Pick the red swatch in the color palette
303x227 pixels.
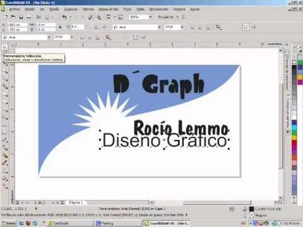pos(294,143)
